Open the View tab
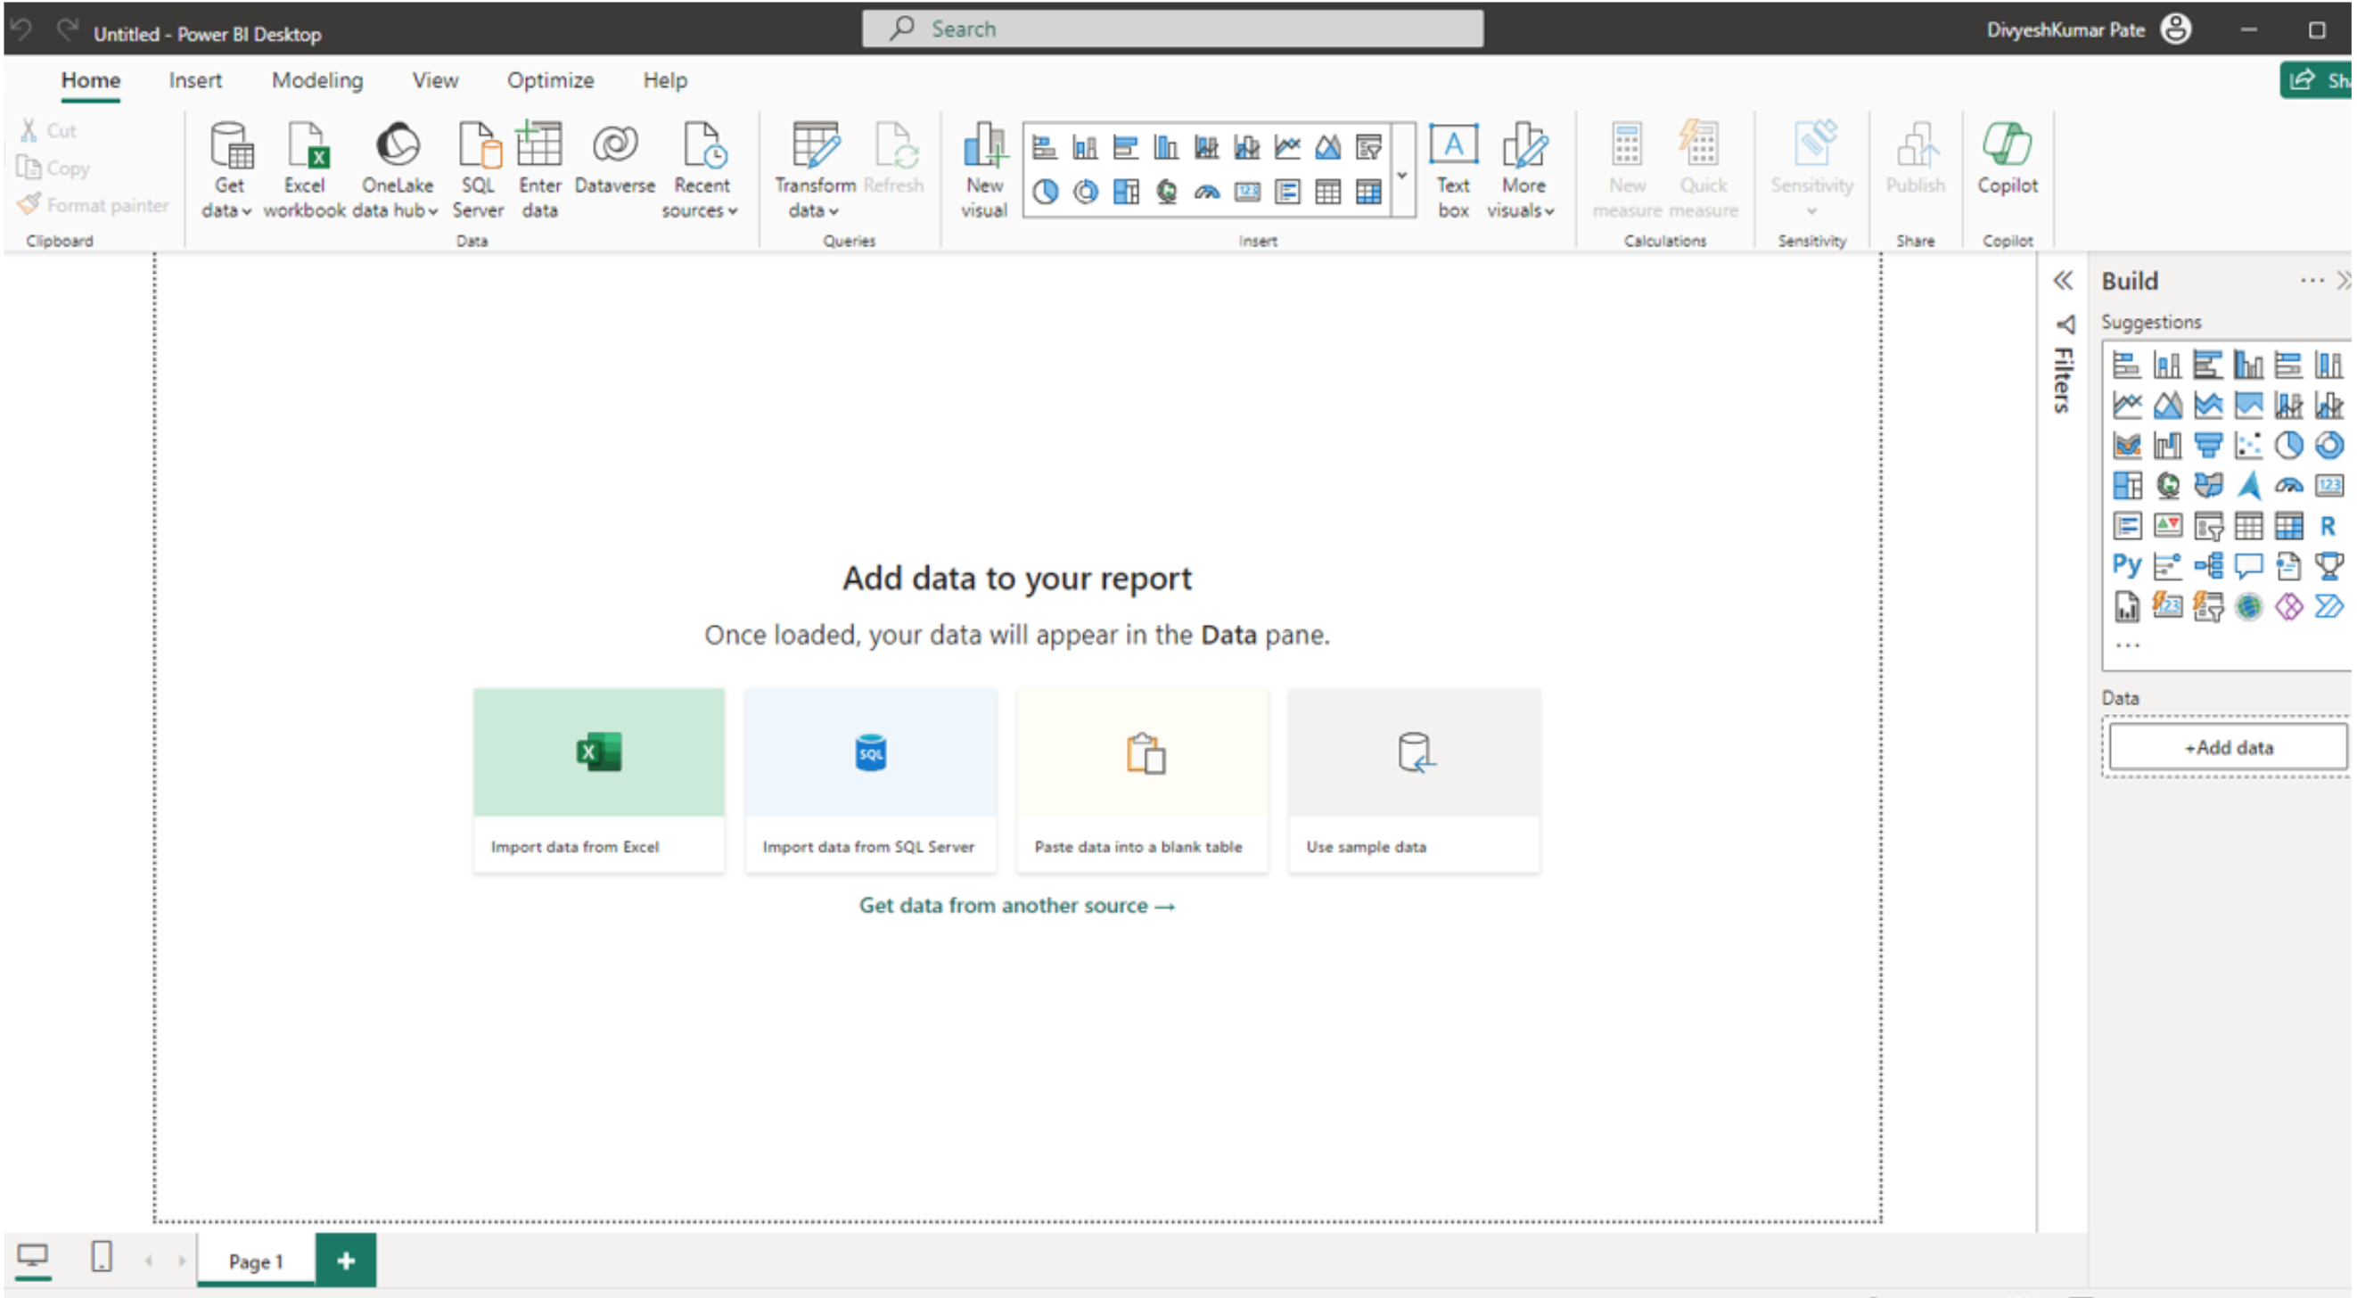This screenshot has height=1298, width=2357. [435, 80]
